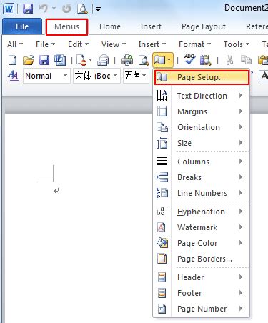Click the Print Preview magnifier icon in toolbar

(144, 60)
